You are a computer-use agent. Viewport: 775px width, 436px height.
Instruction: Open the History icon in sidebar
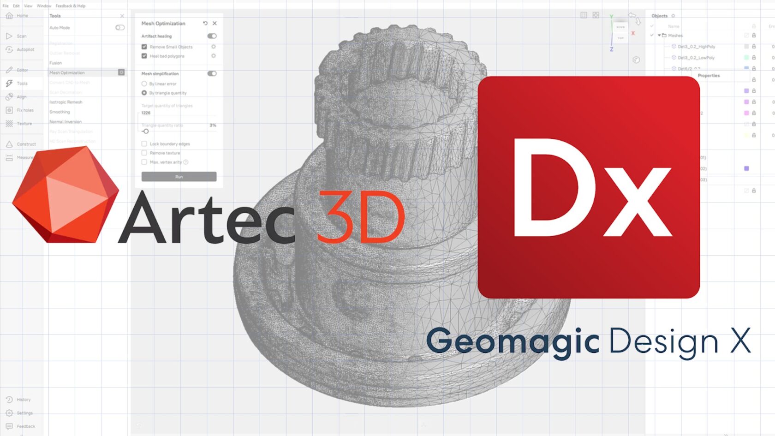point(9,400)
